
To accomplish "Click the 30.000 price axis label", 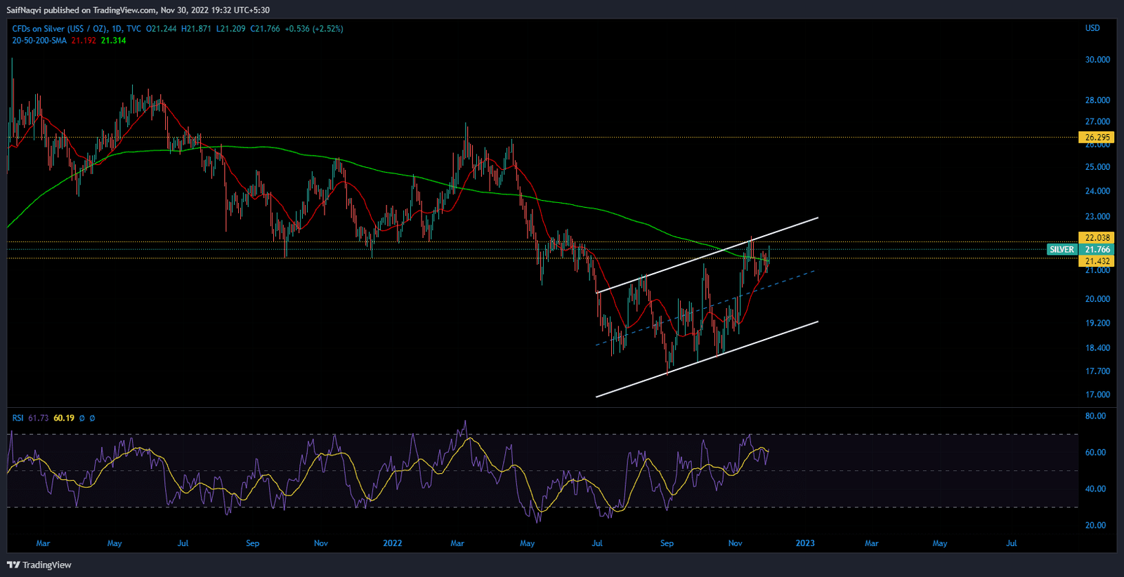I will click(x=1097, y=60).
